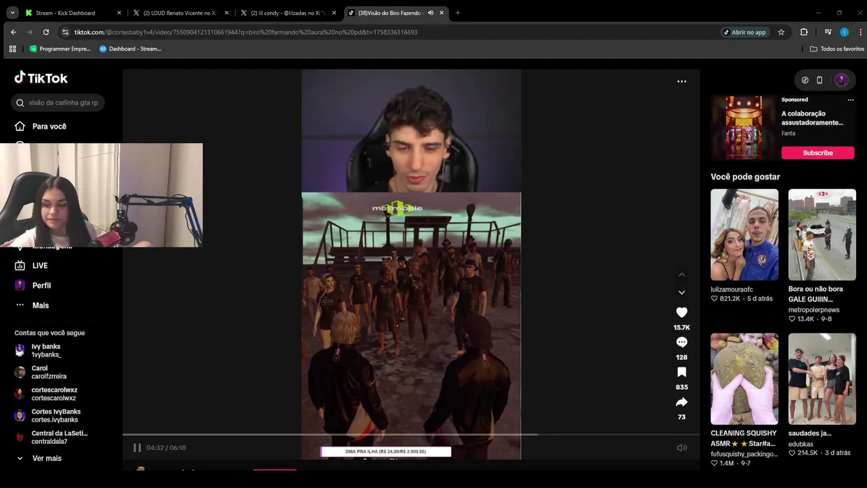The width and height of the screenshot is (867, 488).
Task: Open the Fanta sponsored ad thumbnail
Action: (x=744, y=127)
